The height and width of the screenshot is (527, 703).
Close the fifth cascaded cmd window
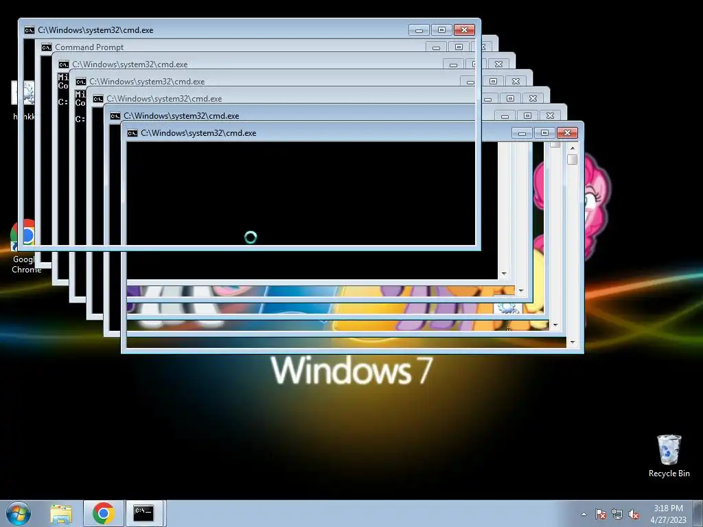pos(533,98)
